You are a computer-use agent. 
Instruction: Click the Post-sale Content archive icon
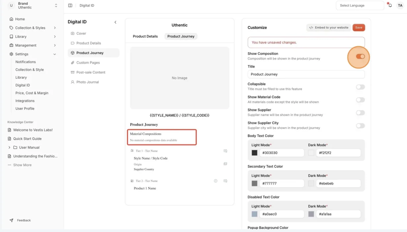point(73,72)
